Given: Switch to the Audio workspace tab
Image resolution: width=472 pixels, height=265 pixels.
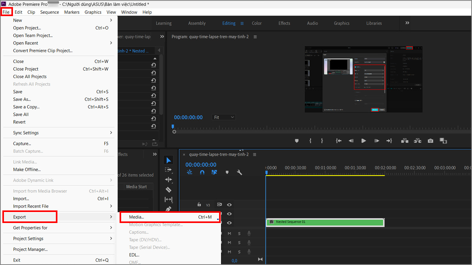Looking at the screenshot, I should click(313, 23).
